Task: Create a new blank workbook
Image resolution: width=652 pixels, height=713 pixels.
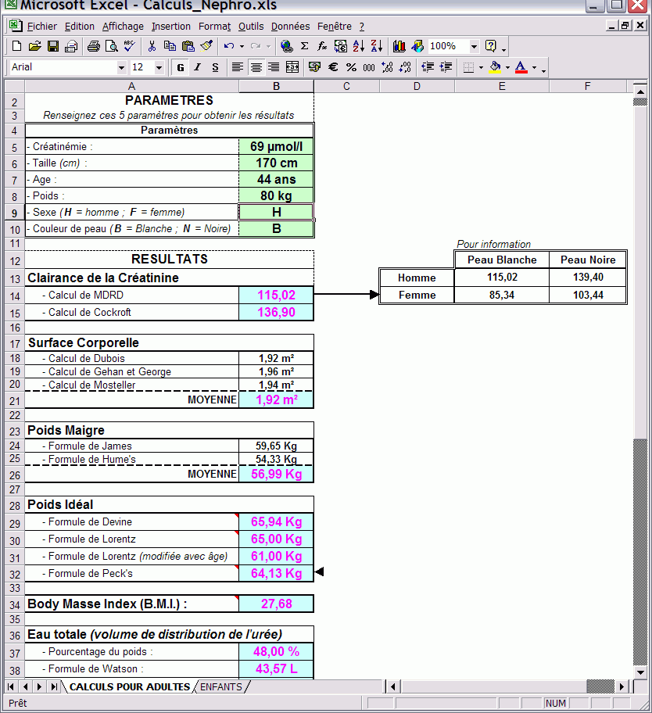Action: coord(16,46)
